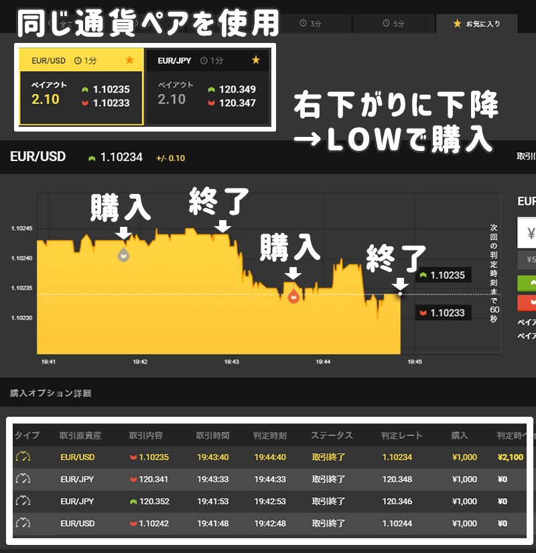Click the ¥2,100 payout cell
Viewport: 536px width, 553px height.
pyautogui.click(x=511, y=458)
